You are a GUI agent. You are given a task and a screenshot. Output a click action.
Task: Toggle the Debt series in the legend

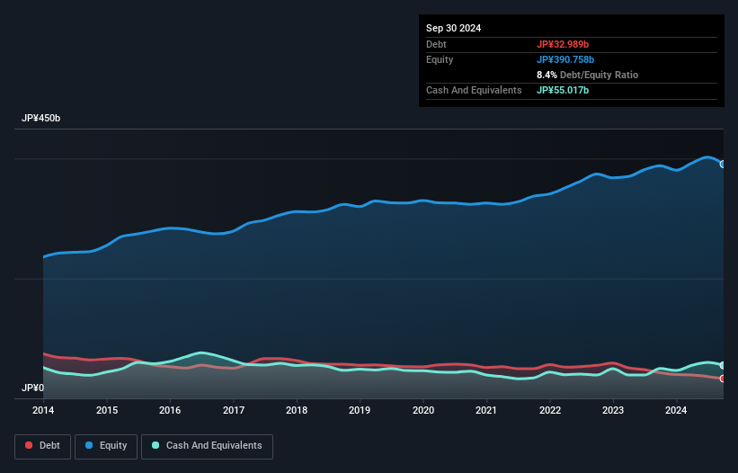(x=42, y=446)
